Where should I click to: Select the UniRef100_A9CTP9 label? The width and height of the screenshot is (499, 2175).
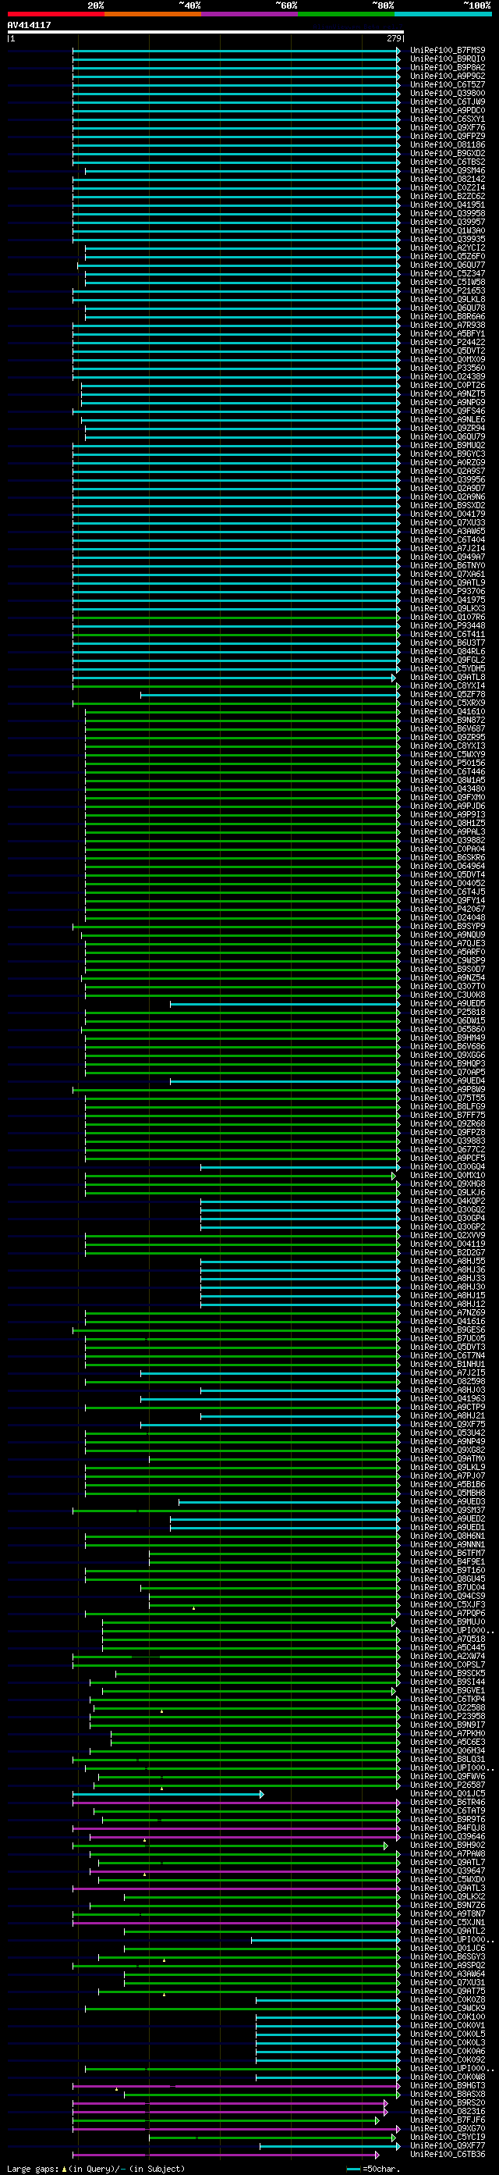[448, 1407]
